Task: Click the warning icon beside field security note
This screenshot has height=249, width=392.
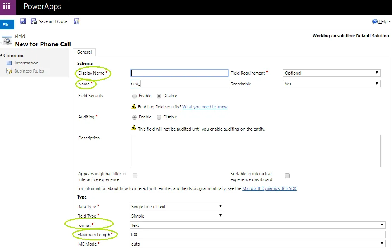Action: tap(134, 107)
